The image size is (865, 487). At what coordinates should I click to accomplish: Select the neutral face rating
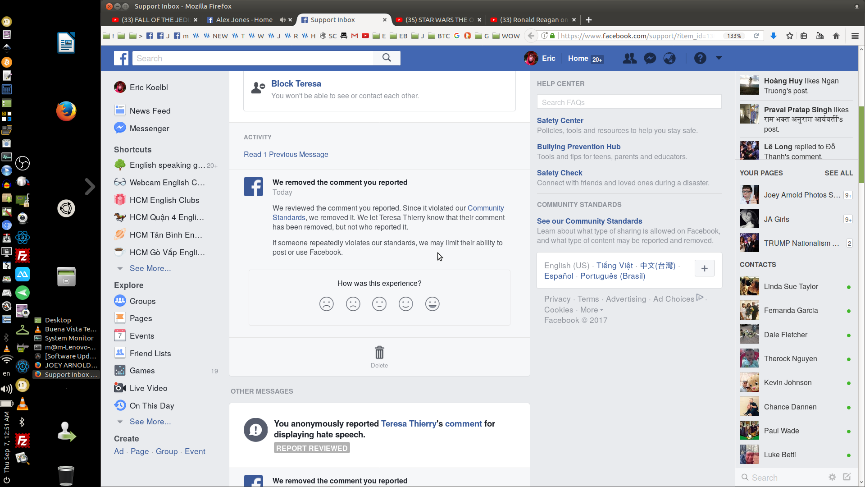tap(379, 304)
